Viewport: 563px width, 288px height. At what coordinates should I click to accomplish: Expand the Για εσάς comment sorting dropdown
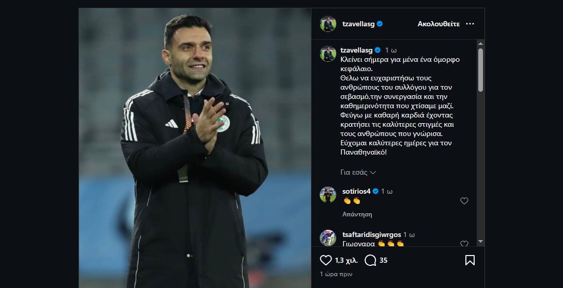click(x=358, y=172)
